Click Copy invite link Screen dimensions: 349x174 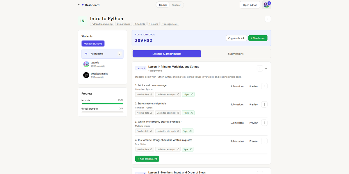236,38
